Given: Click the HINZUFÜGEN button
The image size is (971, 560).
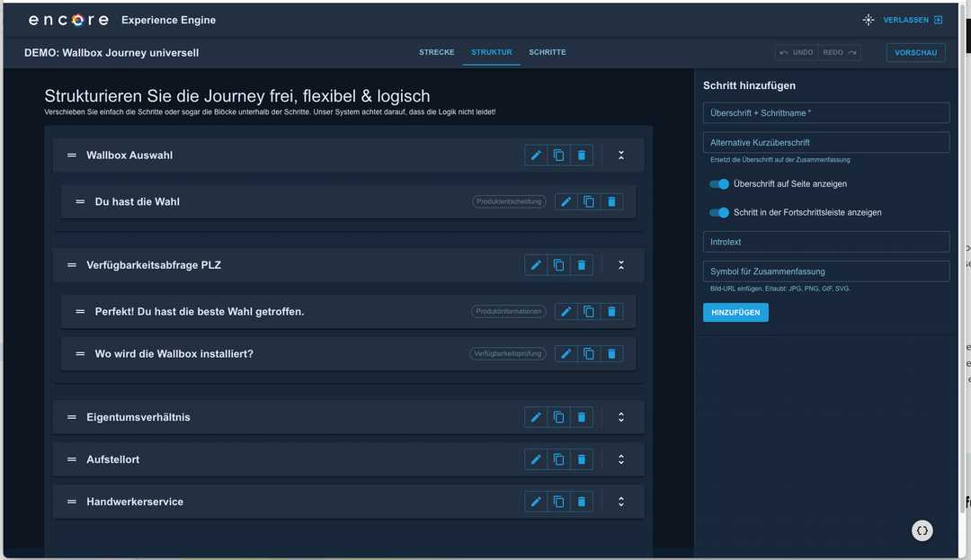Looking at the screenshot, I should point(734,312).
